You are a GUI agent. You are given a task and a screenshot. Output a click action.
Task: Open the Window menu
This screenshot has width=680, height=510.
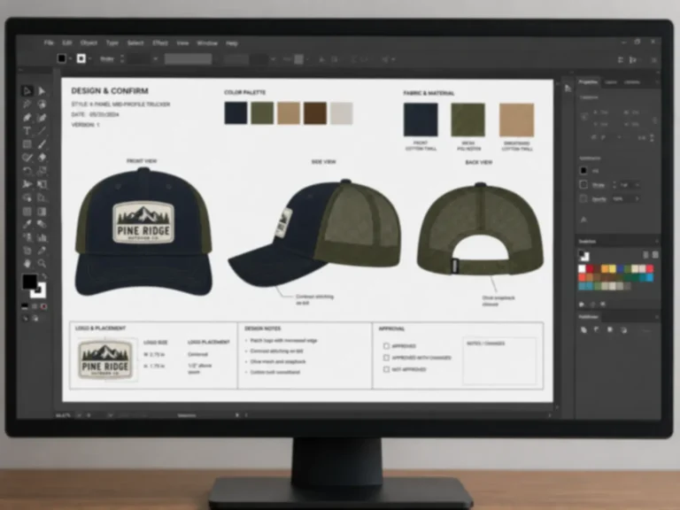point(207,42)
